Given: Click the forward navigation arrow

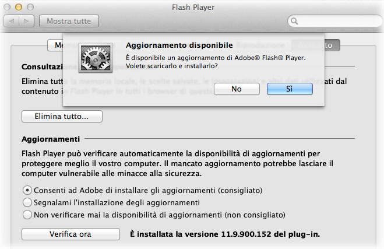Looking at the screenshot, I should pyautogui.click(x=27, y=22).
